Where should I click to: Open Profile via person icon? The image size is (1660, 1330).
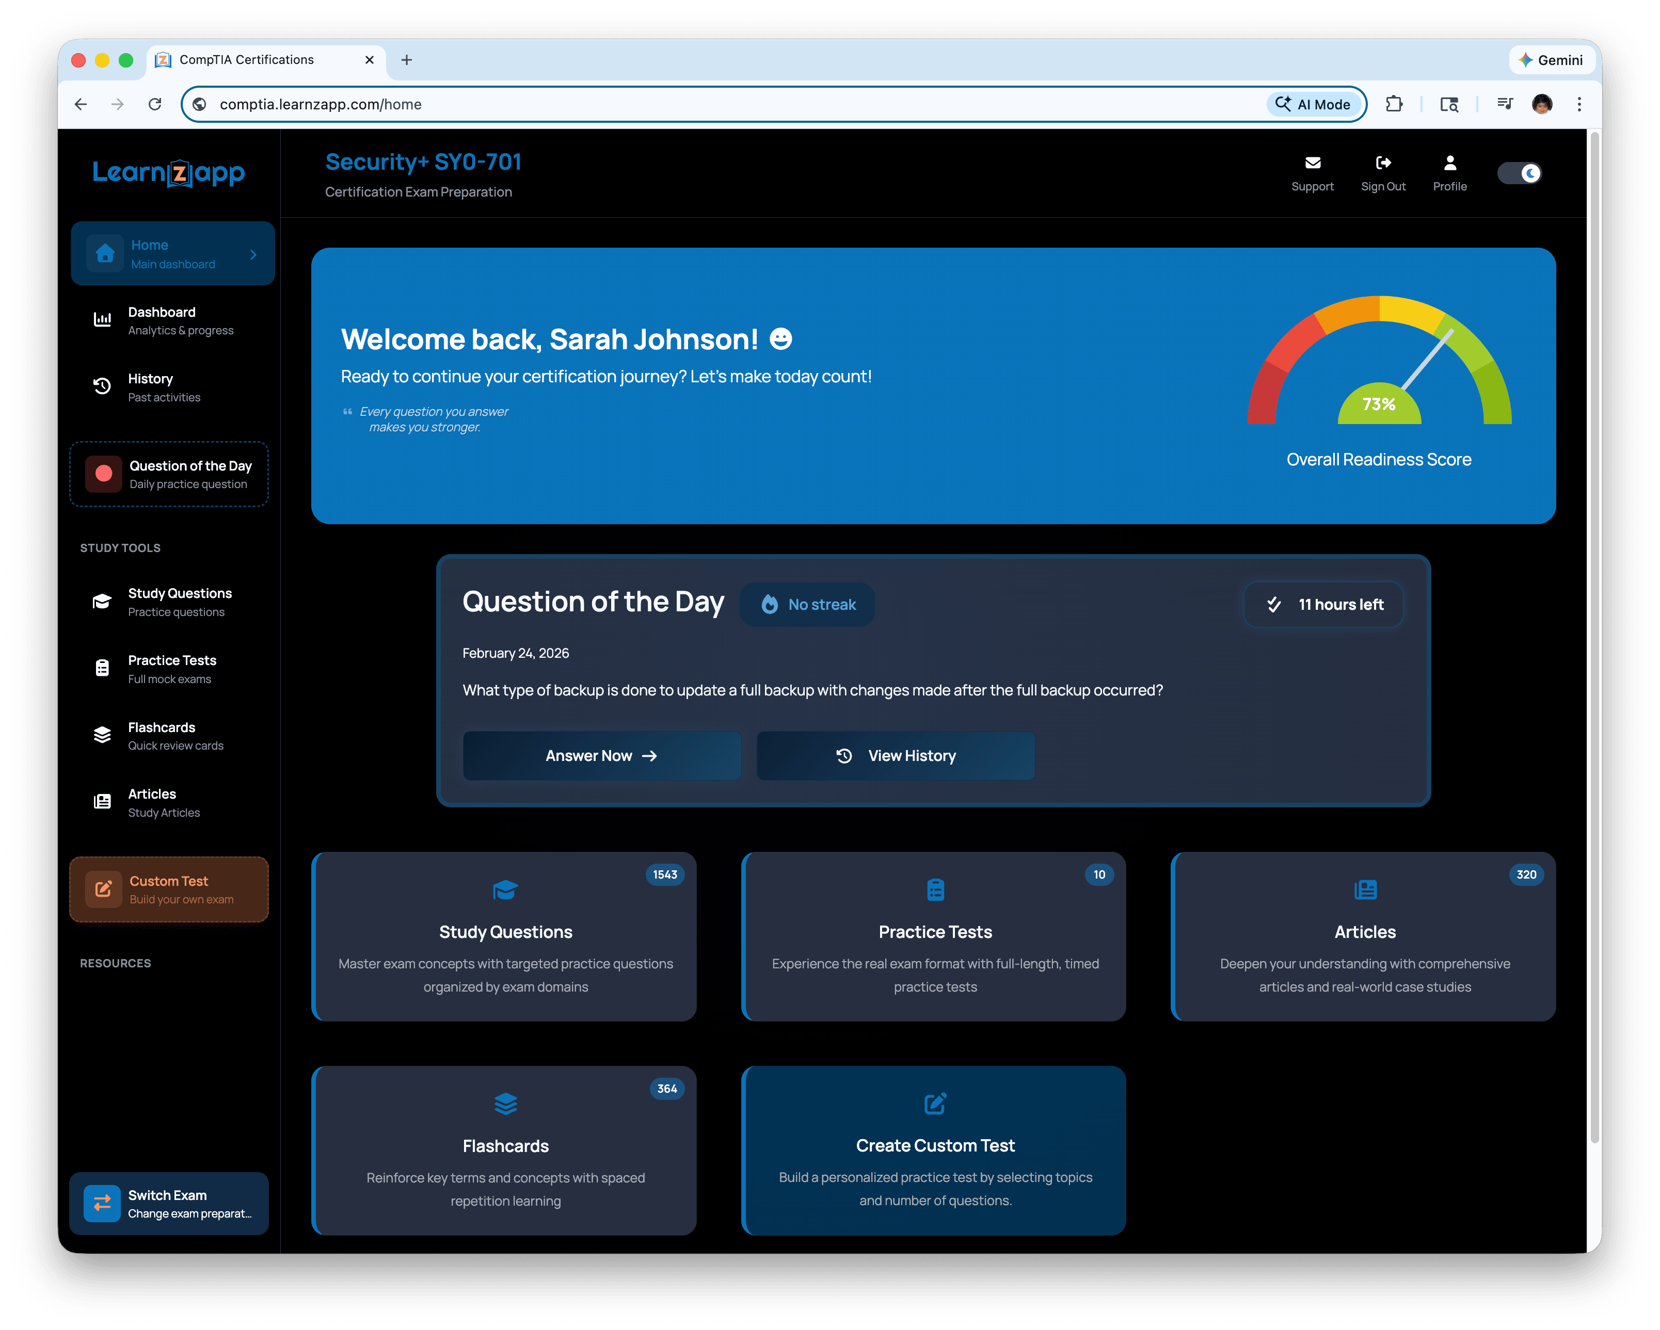[x=1450, y=163]
